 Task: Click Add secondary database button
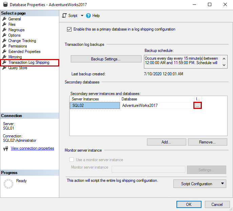pos(166,142)
